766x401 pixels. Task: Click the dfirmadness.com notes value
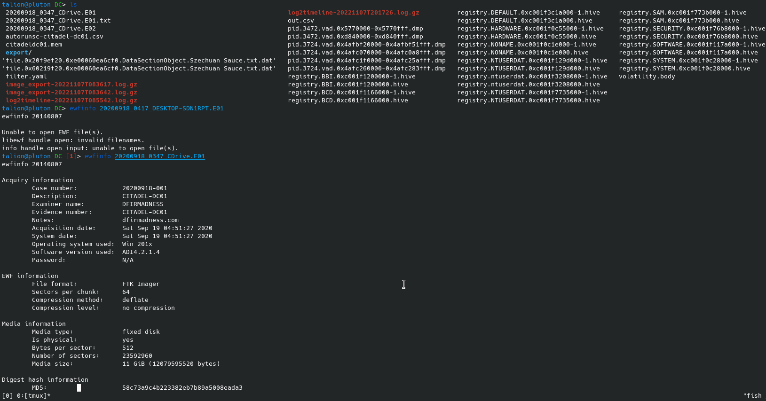click(x=150, y=220)
